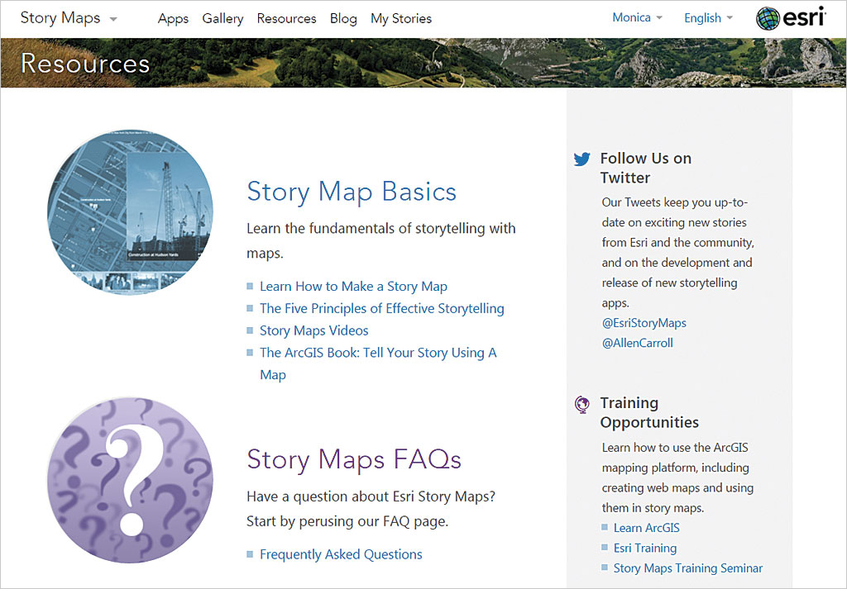Open The Five Principles of Effective Storytelling
Viewport: 847px width, 589px height.
click(x=381, y=308)
